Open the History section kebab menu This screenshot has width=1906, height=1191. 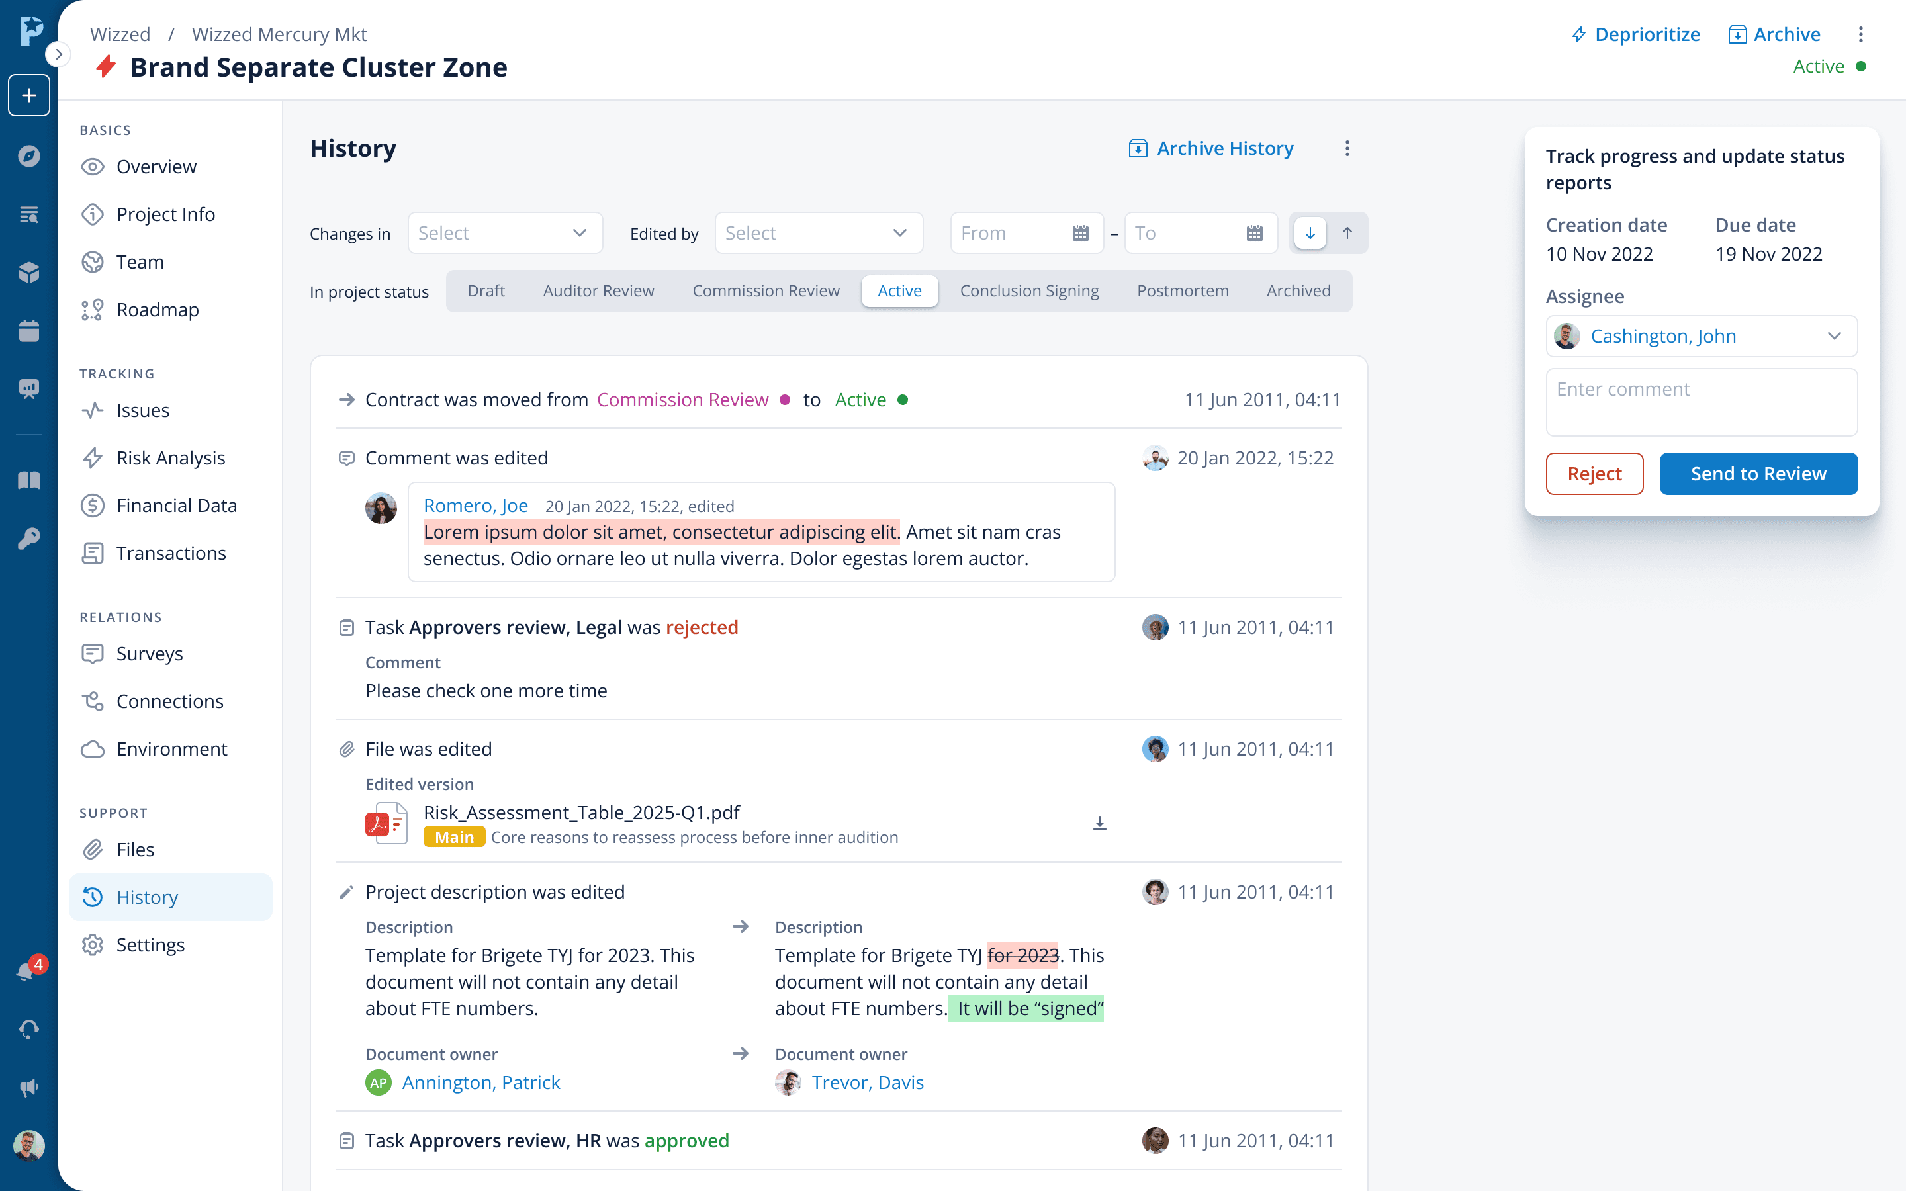coord(1347,149)
